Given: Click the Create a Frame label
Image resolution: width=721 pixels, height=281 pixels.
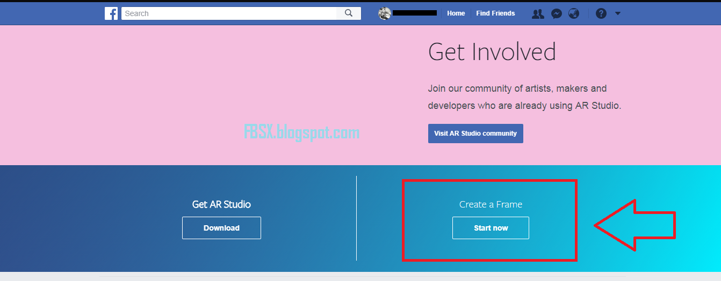Looking at the screenshot, I should coord(491,204).
